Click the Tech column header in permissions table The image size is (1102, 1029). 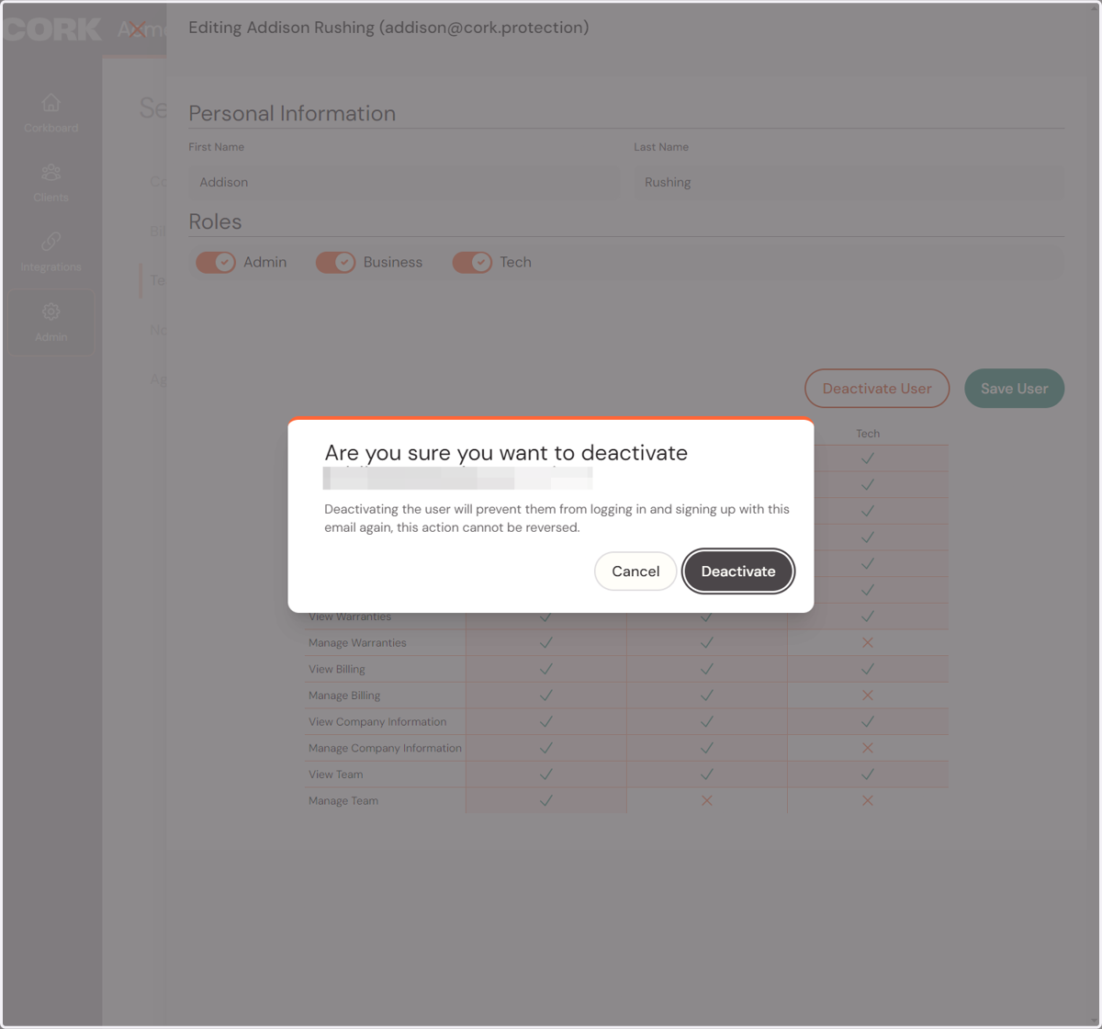click(868, 434)
